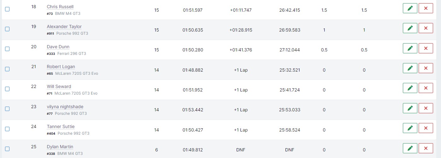
Task: Select the checkbox for position 18
Action: point(7,9)
